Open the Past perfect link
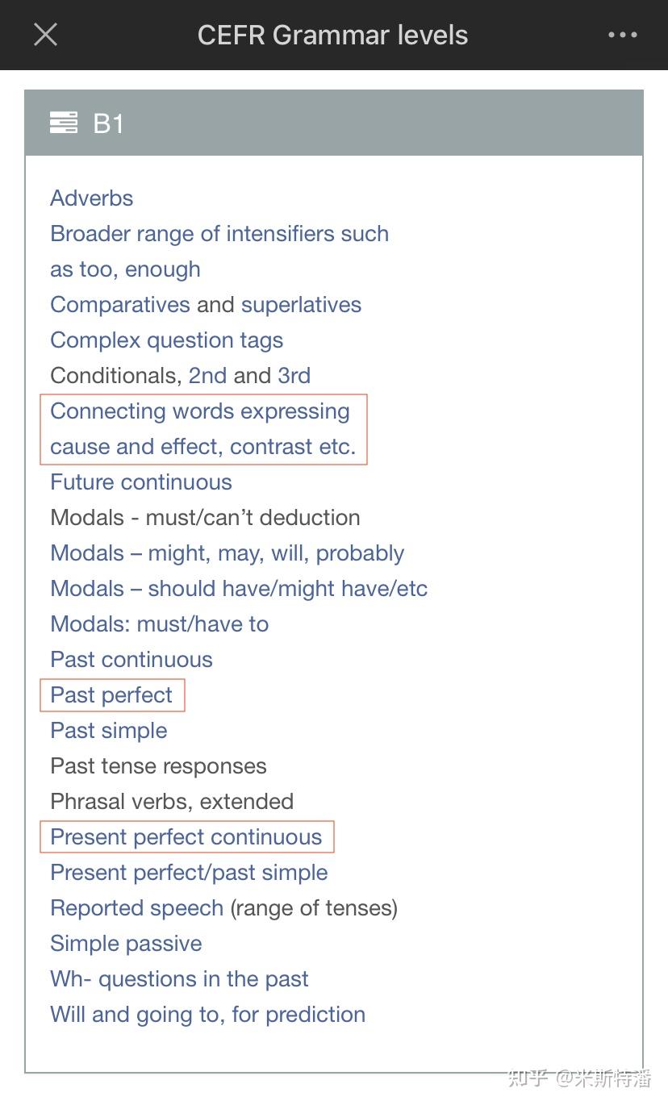The image size is (668, 1105). point(111,695)
